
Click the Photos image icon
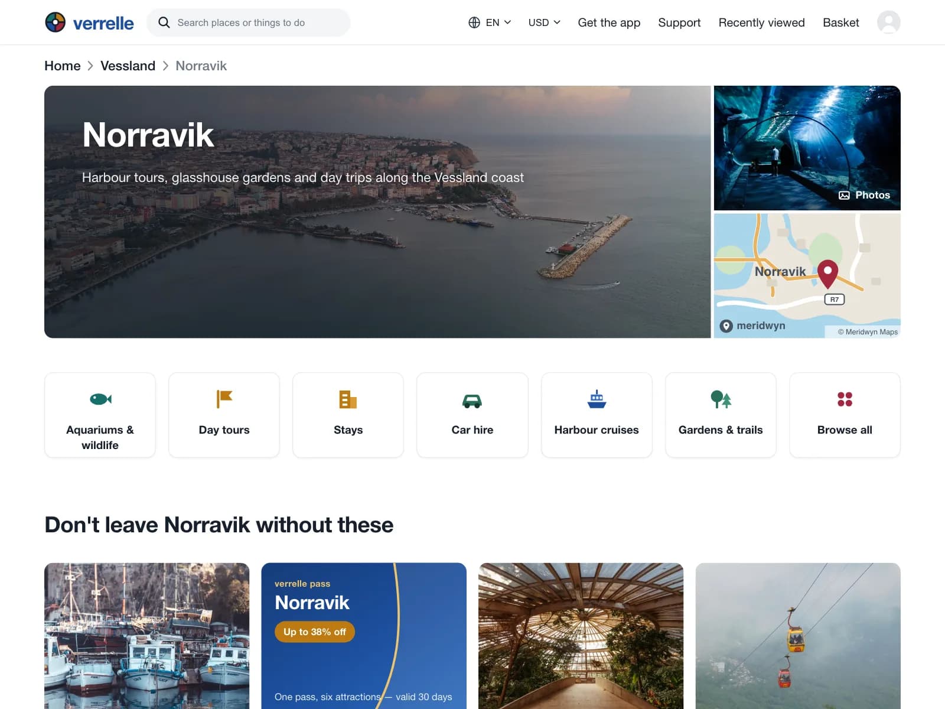point(844,195)
